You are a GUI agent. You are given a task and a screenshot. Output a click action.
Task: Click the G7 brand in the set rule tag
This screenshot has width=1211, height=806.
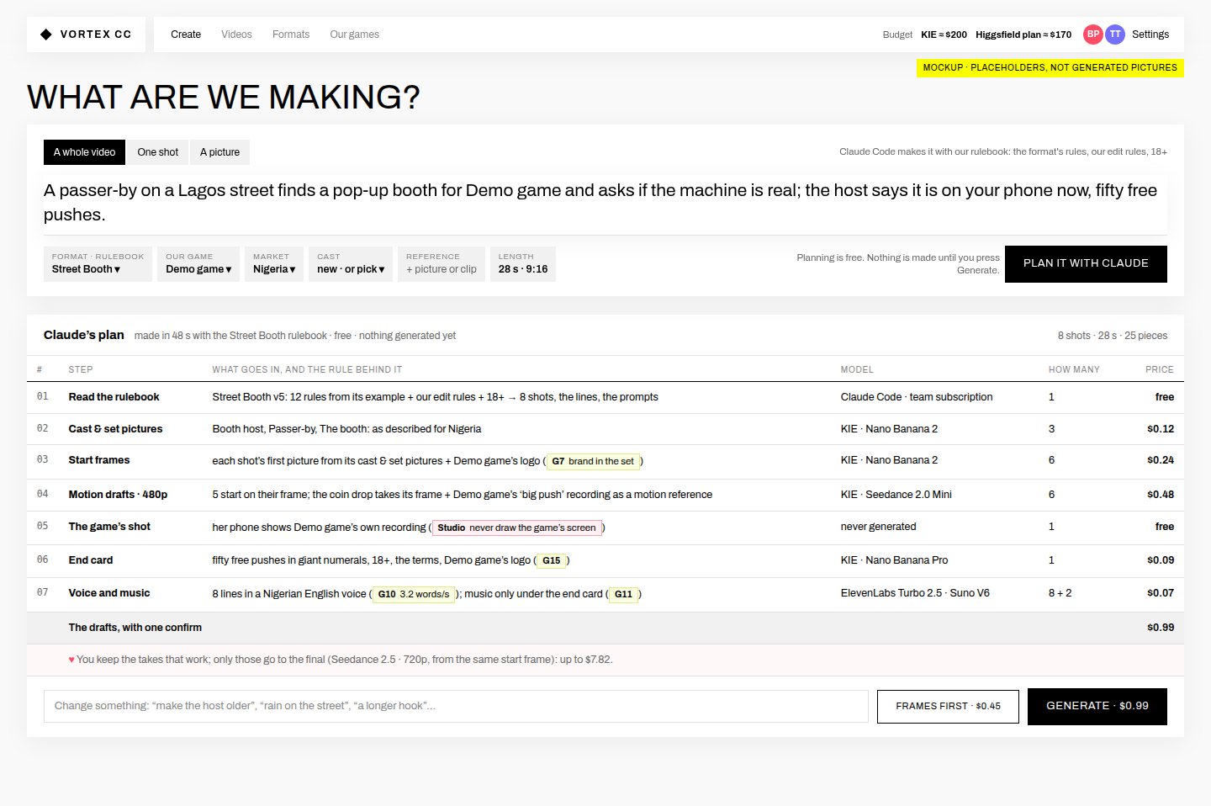click(x=593, y=461)
